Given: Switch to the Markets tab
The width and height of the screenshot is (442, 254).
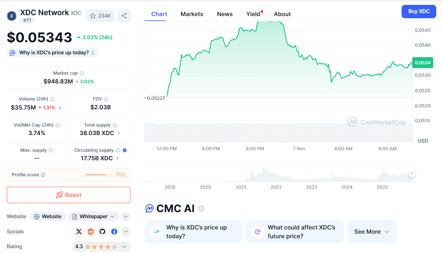Looking at the screenshot, I should [192, 14].
